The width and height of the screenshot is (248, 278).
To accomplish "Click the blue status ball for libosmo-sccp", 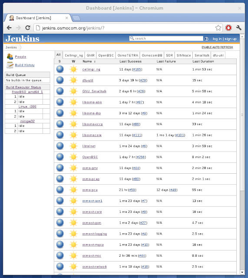I will (x=60, y=124).
